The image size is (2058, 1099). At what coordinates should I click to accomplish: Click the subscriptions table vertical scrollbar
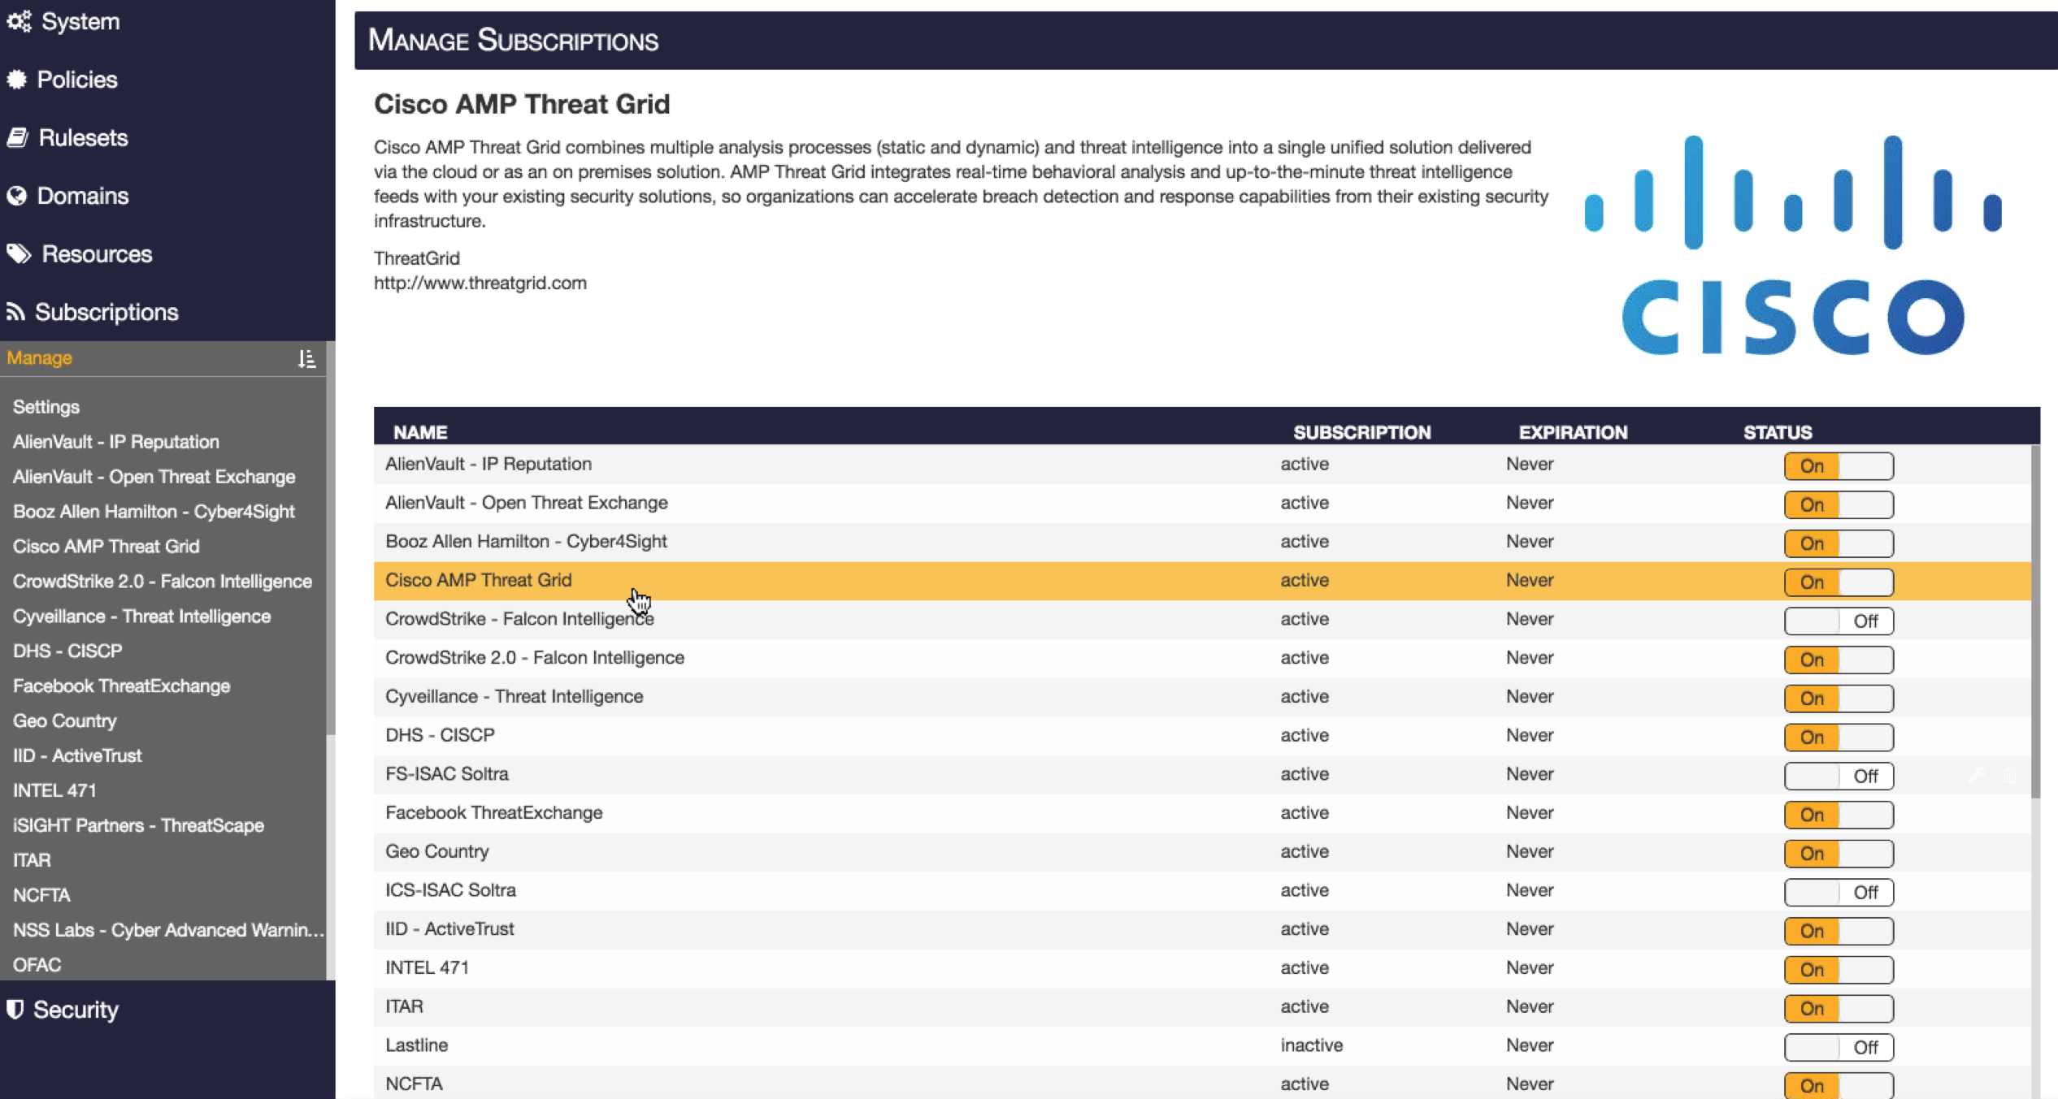[x=2035, y=621]
